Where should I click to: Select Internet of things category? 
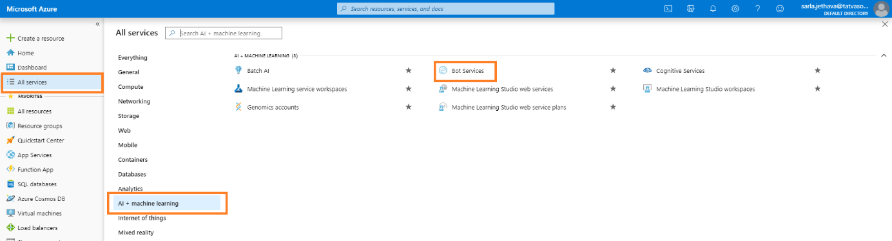[142, 218]
